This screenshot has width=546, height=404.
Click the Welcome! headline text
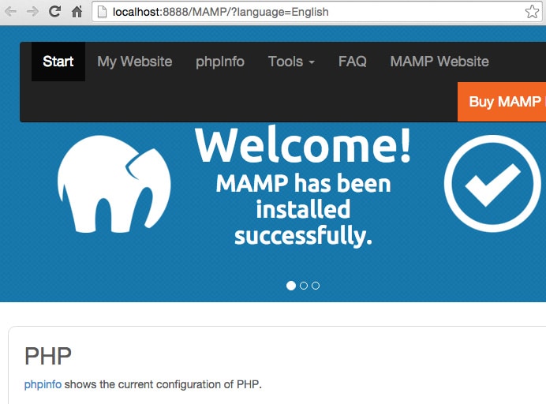click(303, 144)
